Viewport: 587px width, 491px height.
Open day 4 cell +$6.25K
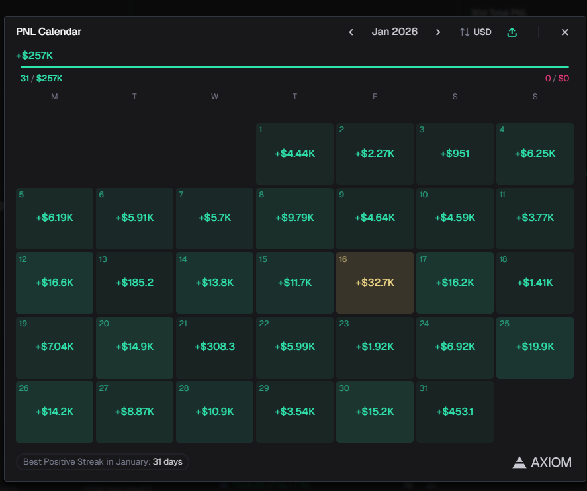(x=535, y=154)
